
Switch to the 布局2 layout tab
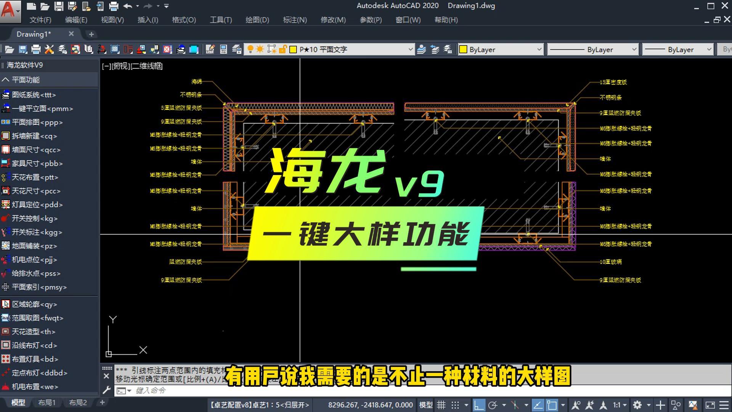tap(78, 403)
